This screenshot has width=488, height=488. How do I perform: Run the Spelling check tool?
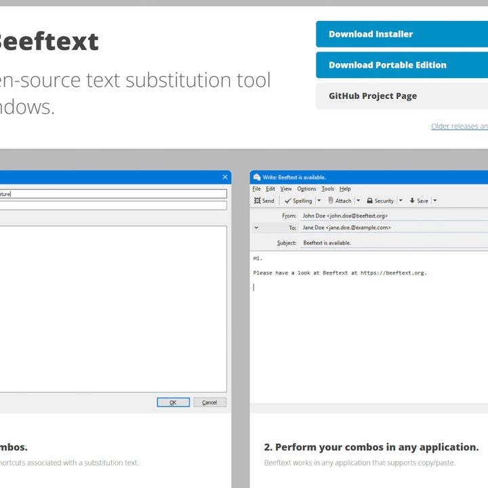tap(298, 201)
